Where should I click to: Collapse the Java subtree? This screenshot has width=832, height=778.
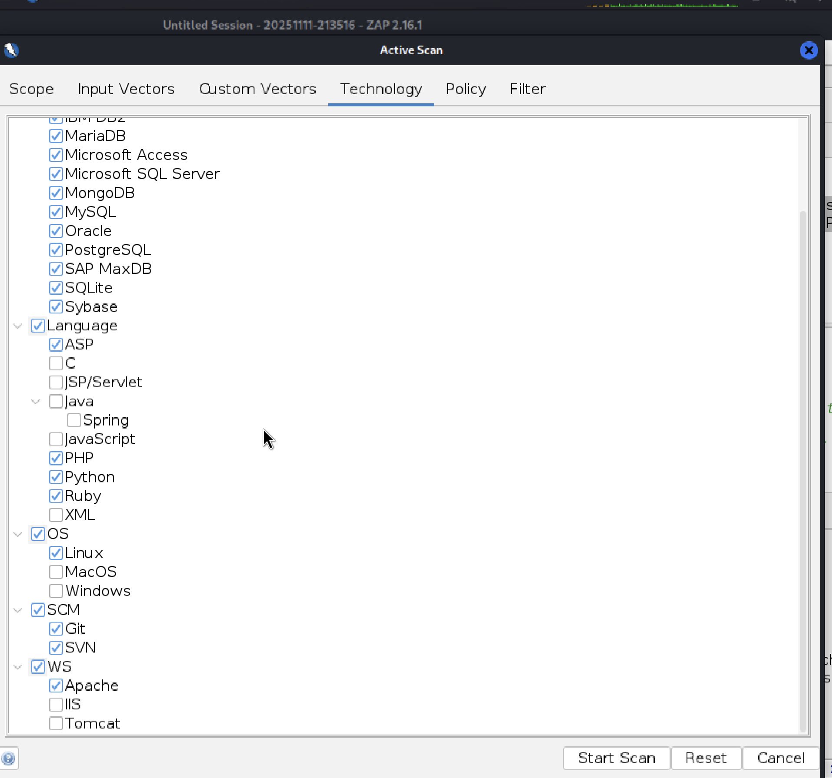[36, 402]
